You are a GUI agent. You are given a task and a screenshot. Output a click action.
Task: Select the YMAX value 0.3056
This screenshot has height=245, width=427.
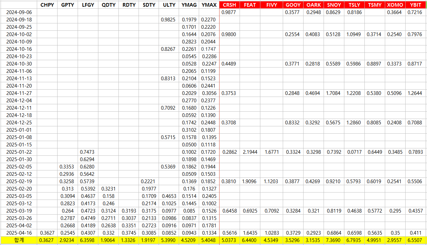[209, 93]
